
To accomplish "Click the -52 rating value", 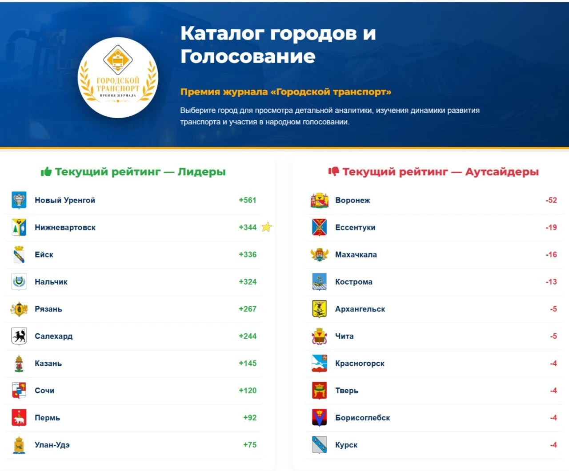I will coord(551,200).
